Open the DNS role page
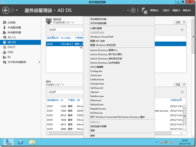This screenshot has width=196, height=147. point(20,52)
